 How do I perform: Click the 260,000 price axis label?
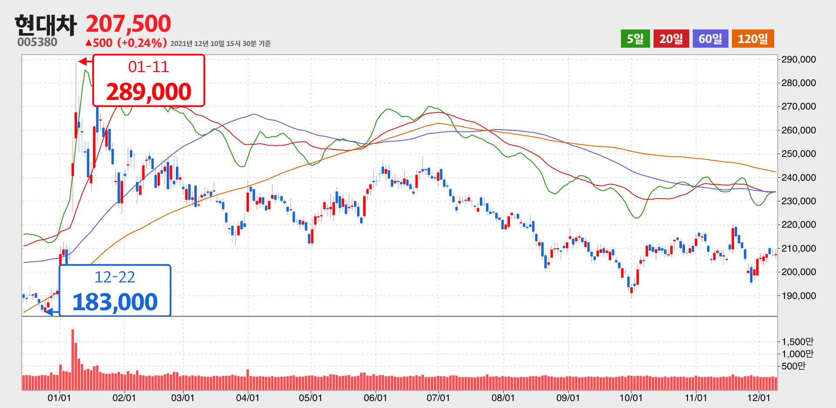(799, 130)
